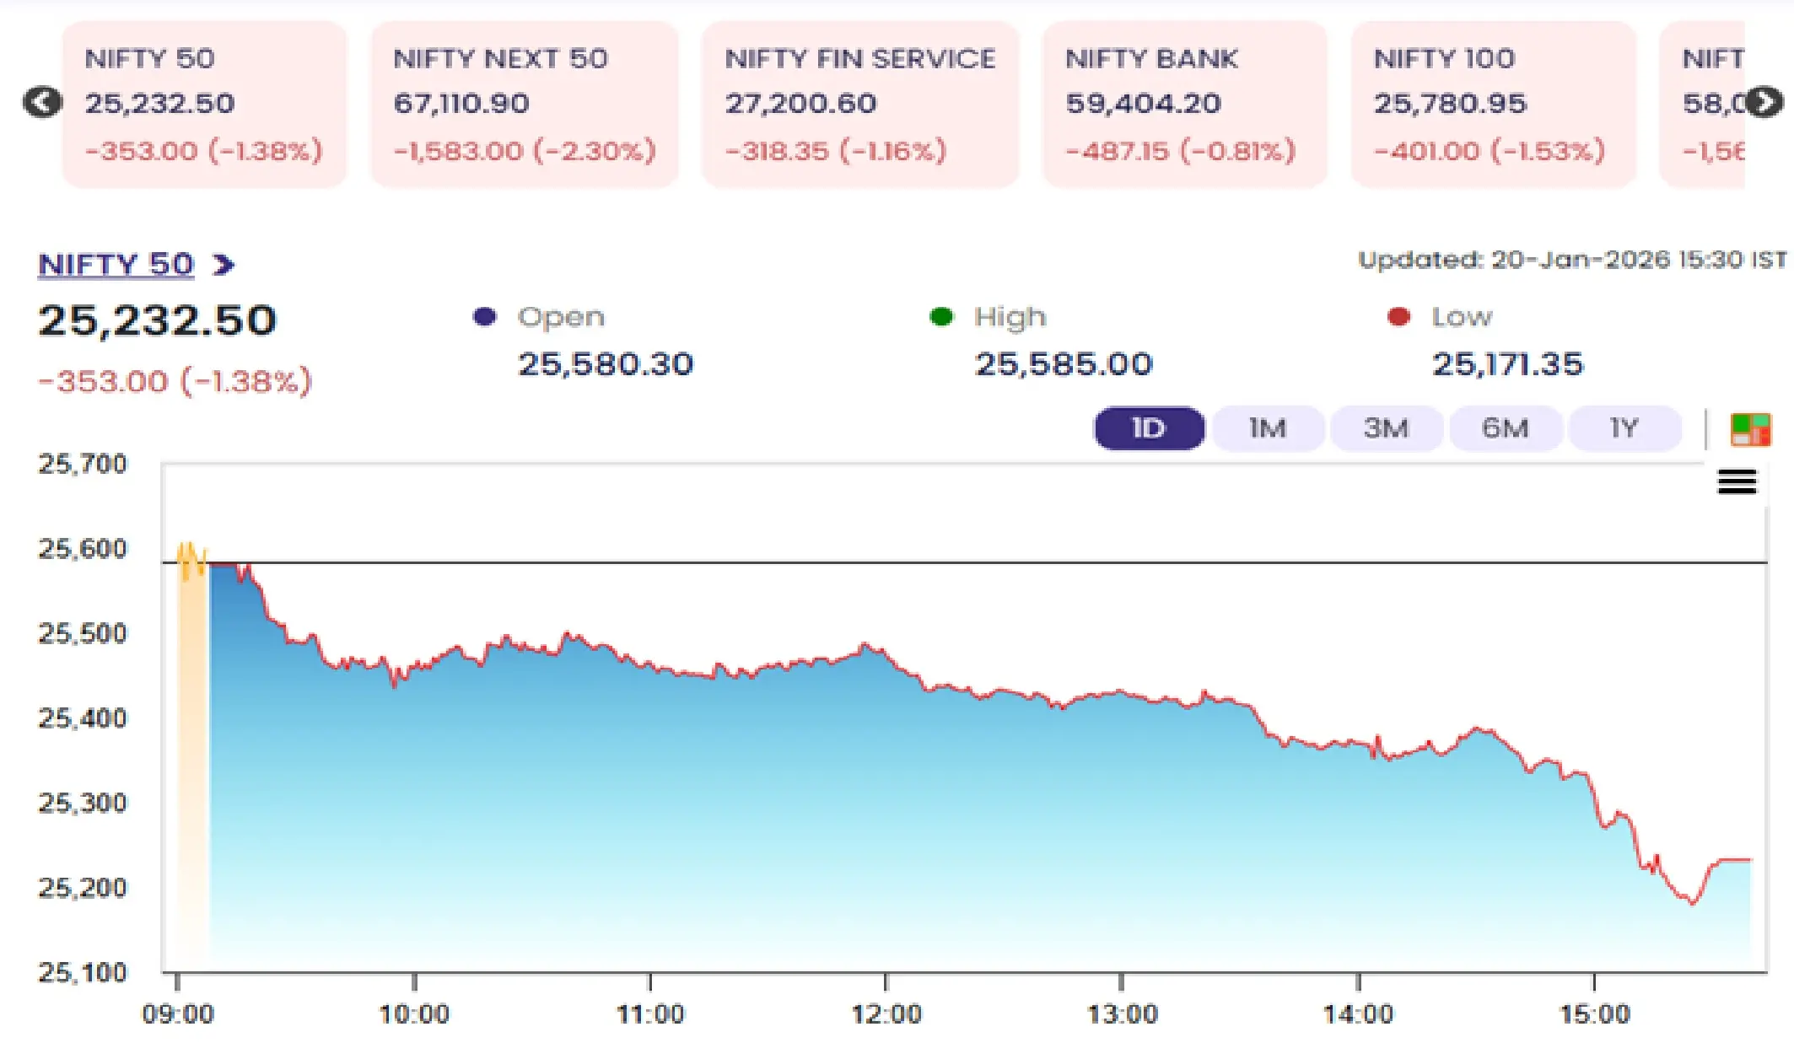Toggle the Low series legend dot
1794x1059 pixels.
(1398, 317)
